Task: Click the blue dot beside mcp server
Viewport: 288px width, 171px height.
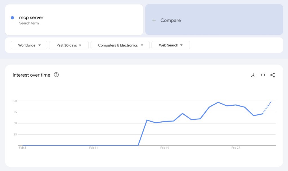Action: click(12, 18)
